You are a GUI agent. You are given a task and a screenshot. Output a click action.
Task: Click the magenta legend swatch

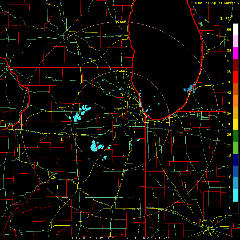point(235,53)
